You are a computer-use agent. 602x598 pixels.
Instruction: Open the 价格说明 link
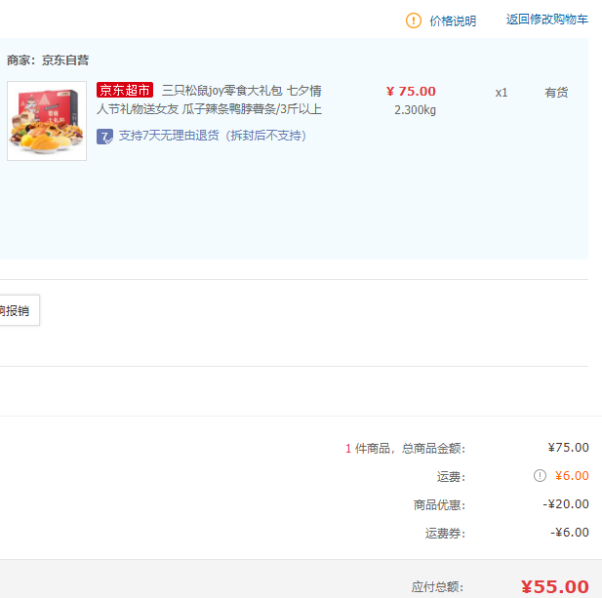453,20
